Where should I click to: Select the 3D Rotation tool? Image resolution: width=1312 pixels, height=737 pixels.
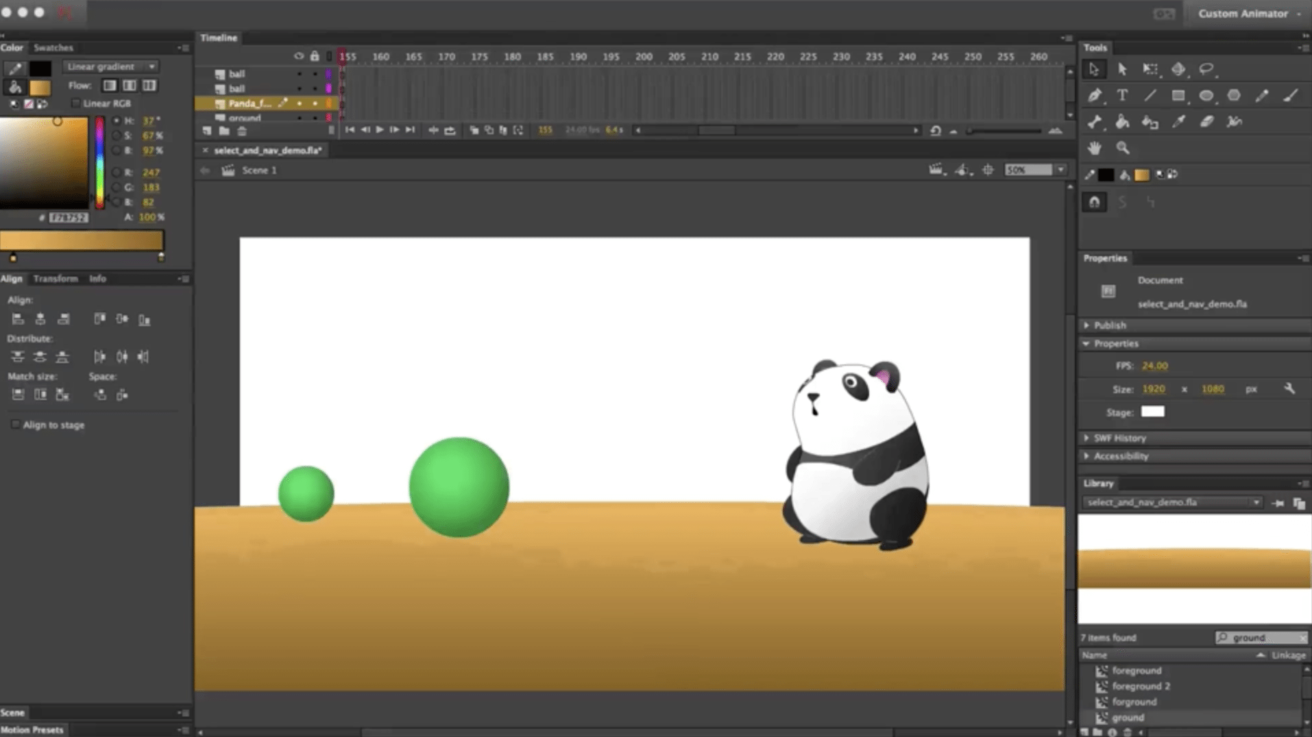click(x=1178, y=69)
